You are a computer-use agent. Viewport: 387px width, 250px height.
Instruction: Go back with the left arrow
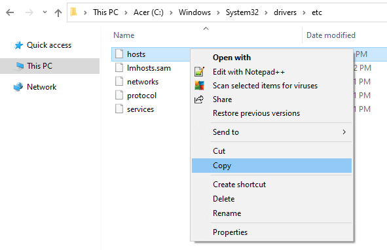click(10, 12)
